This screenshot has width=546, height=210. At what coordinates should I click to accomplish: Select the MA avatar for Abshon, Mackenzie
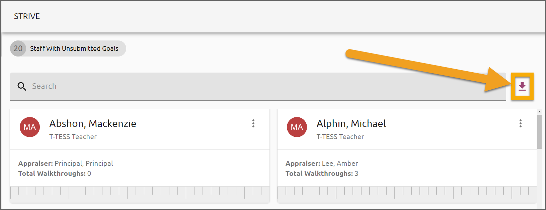click(30, 127)
